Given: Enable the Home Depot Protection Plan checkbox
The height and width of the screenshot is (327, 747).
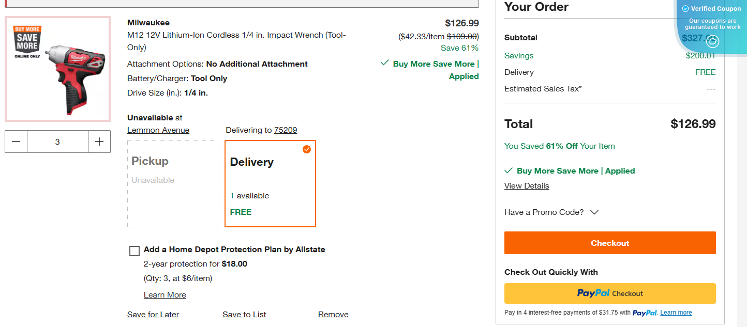Looking at the screenshot, I should pos(134,251).
